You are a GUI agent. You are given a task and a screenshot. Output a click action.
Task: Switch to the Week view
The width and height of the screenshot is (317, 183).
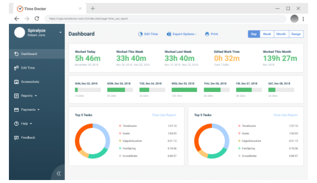(267, 34)
